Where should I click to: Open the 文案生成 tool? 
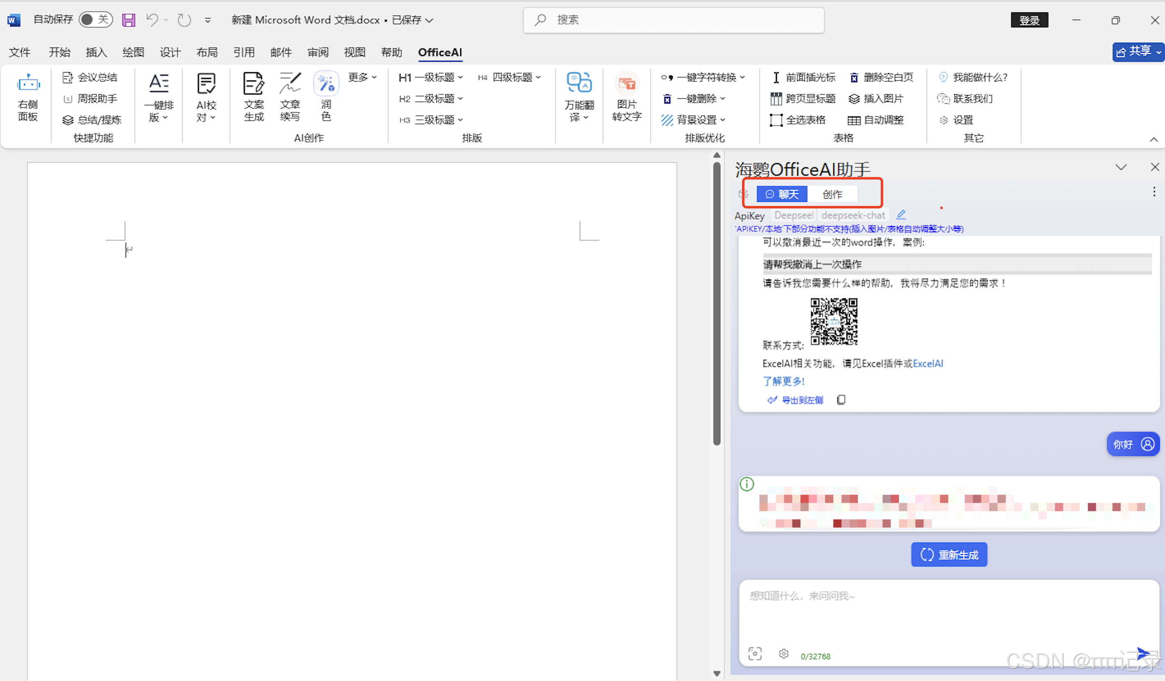click(x=254, y=85)
